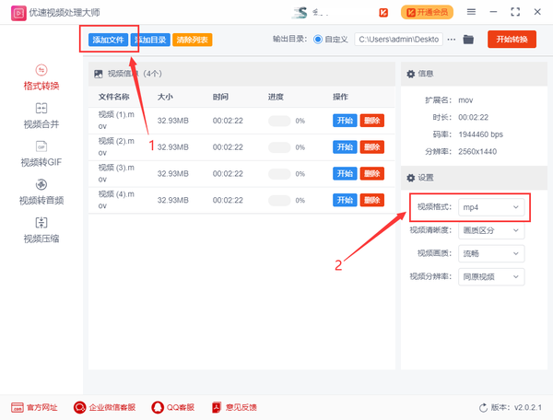Click the resolution value 2560x1440
The image size is (553, 420).
[477, 152]
